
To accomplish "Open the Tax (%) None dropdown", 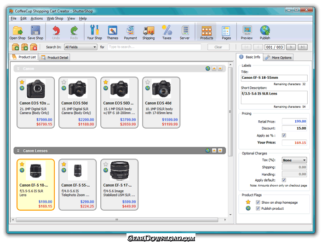I will (x=294, y=160).
